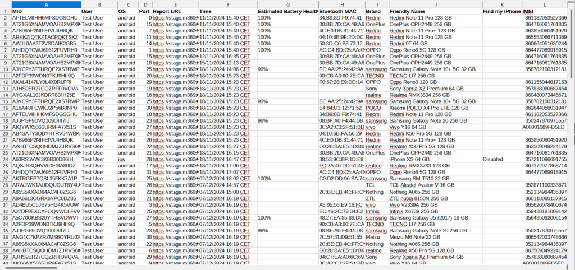This screenshot has height=270, width=575.
Task: Select column G header
Action: pos(287,4)
